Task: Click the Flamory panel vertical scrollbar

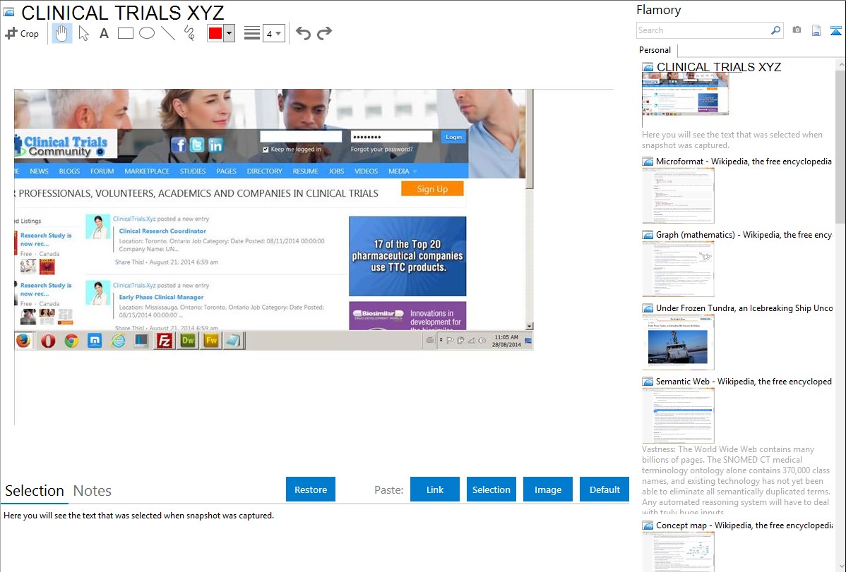Action: point(840,145)
